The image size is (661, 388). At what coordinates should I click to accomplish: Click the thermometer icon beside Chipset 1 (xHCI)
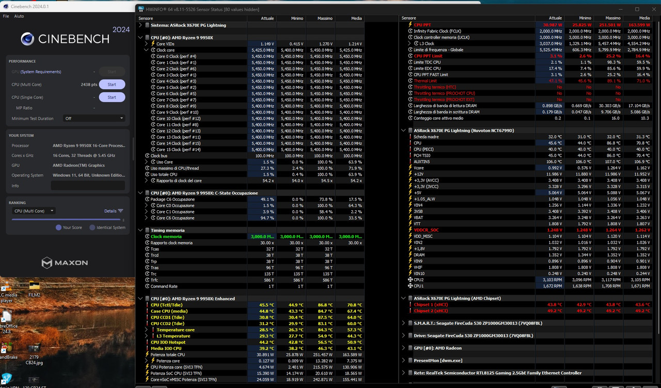pos(411,305)
